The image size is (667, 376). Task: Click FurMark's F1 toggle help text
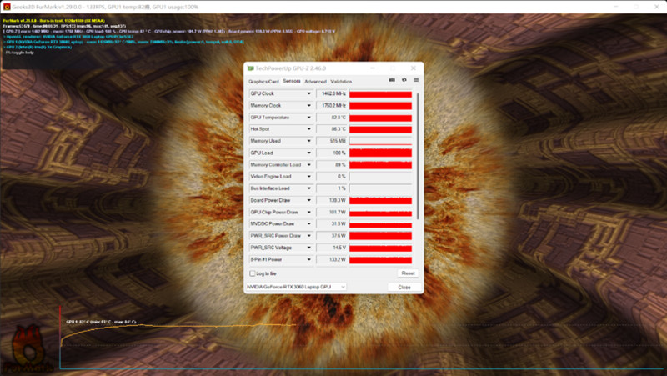(x=19, y=53)
